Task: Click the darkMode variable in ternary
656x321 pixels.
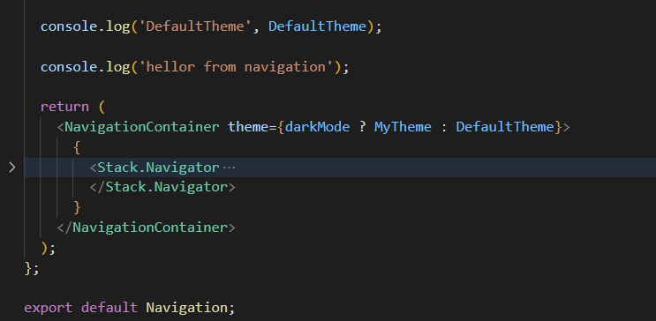Action: pyautogui.click(x=317, y=127)
